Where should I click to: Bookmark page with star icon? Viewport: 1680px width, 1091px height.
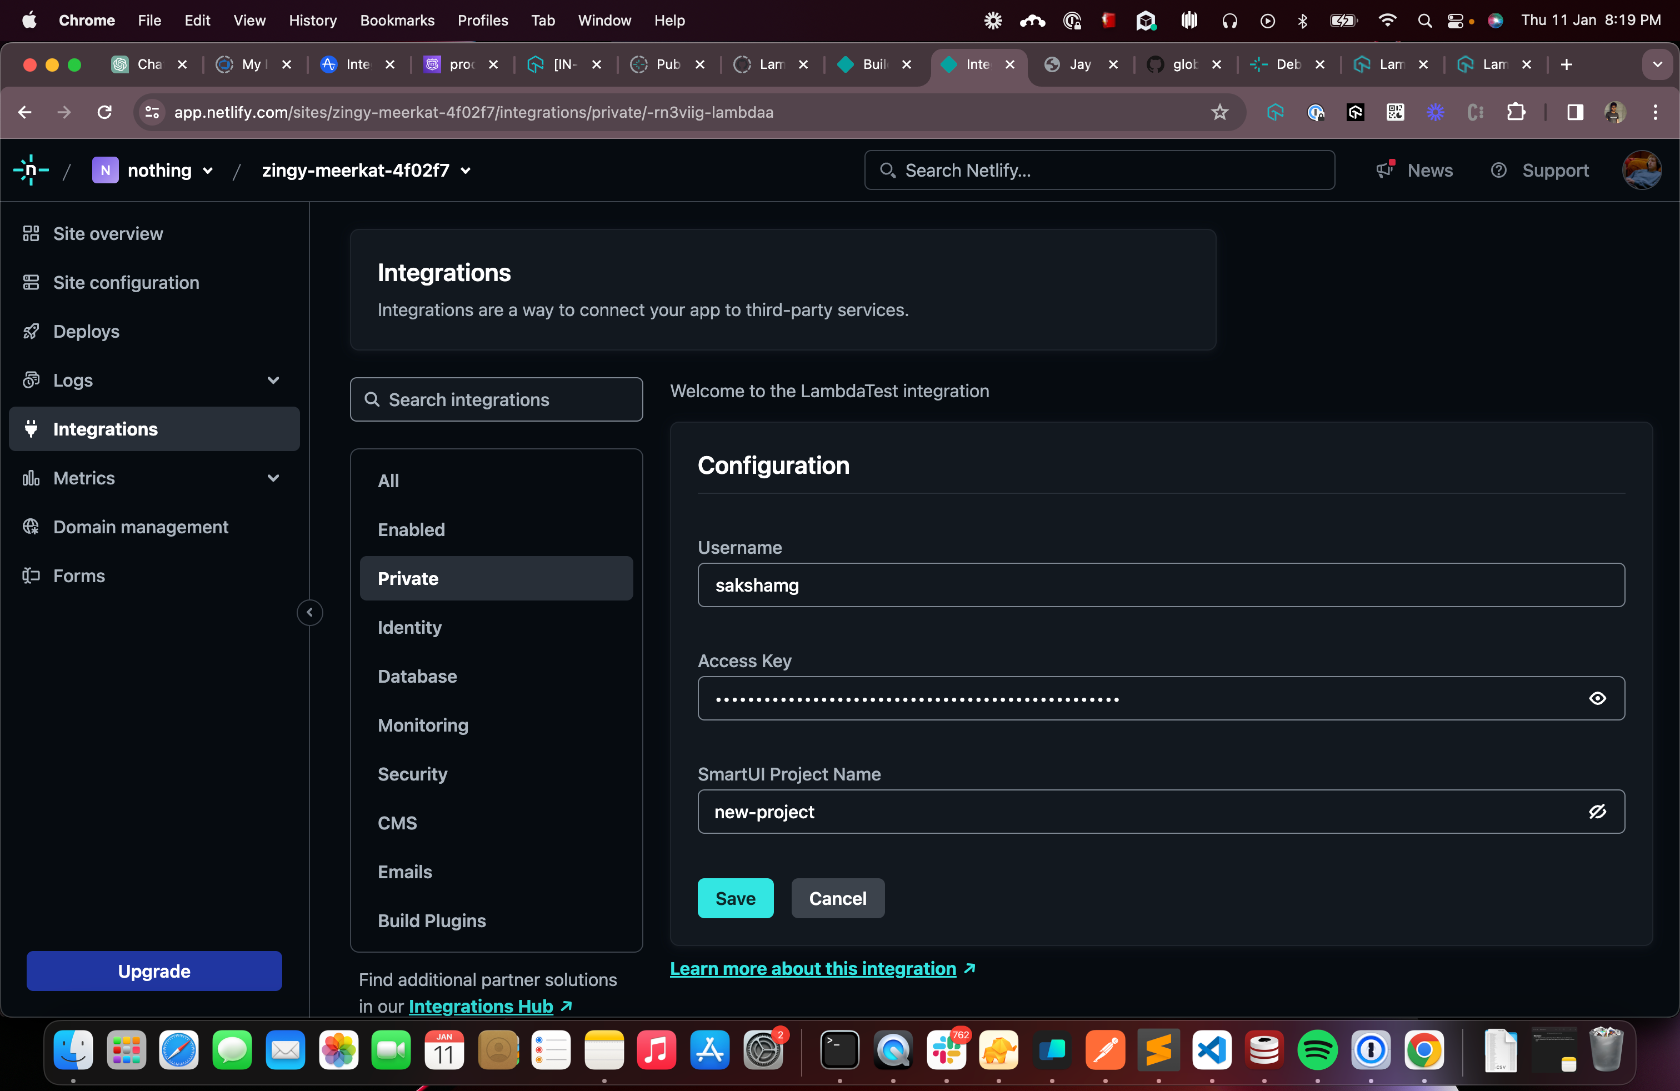pos(1219,112)
